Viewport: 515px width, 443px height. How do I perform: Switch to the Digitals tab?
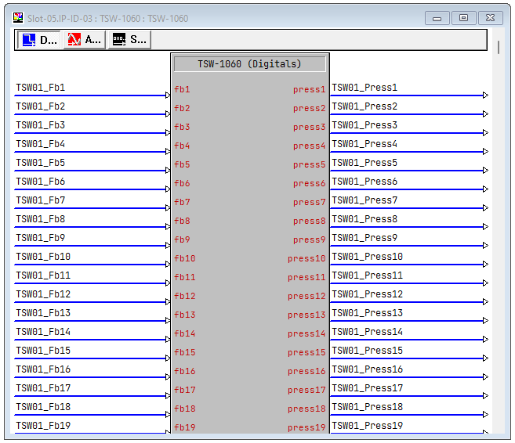38,40
